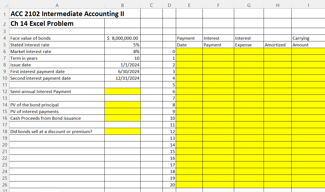This screenshot has height=192, width=325.
Task: Select column header E
Action: (189, 5)
